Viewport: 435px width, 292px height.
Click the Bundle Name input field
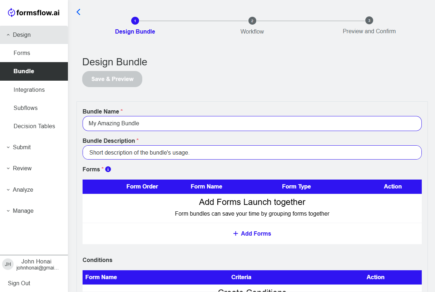pos(252,123)
